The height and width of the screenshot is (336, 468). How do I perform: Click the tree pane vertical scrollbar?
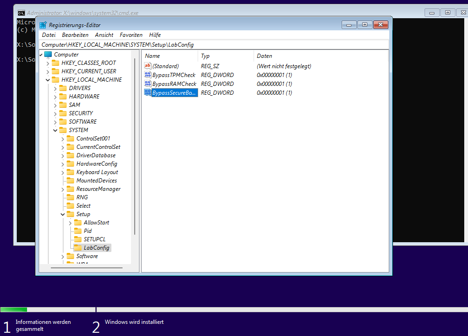tap(135, 146)
